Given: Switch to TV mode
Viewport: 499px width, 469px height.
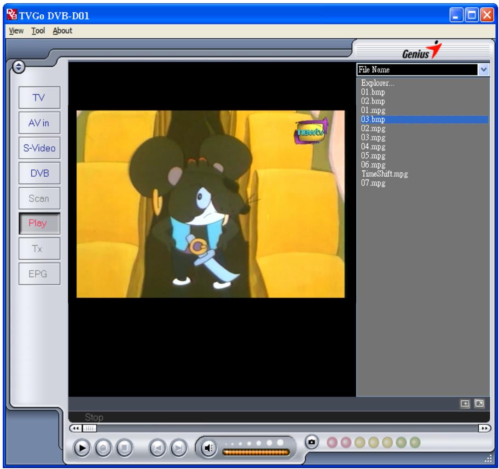Looking at the screenshot, I should [40, 98].
